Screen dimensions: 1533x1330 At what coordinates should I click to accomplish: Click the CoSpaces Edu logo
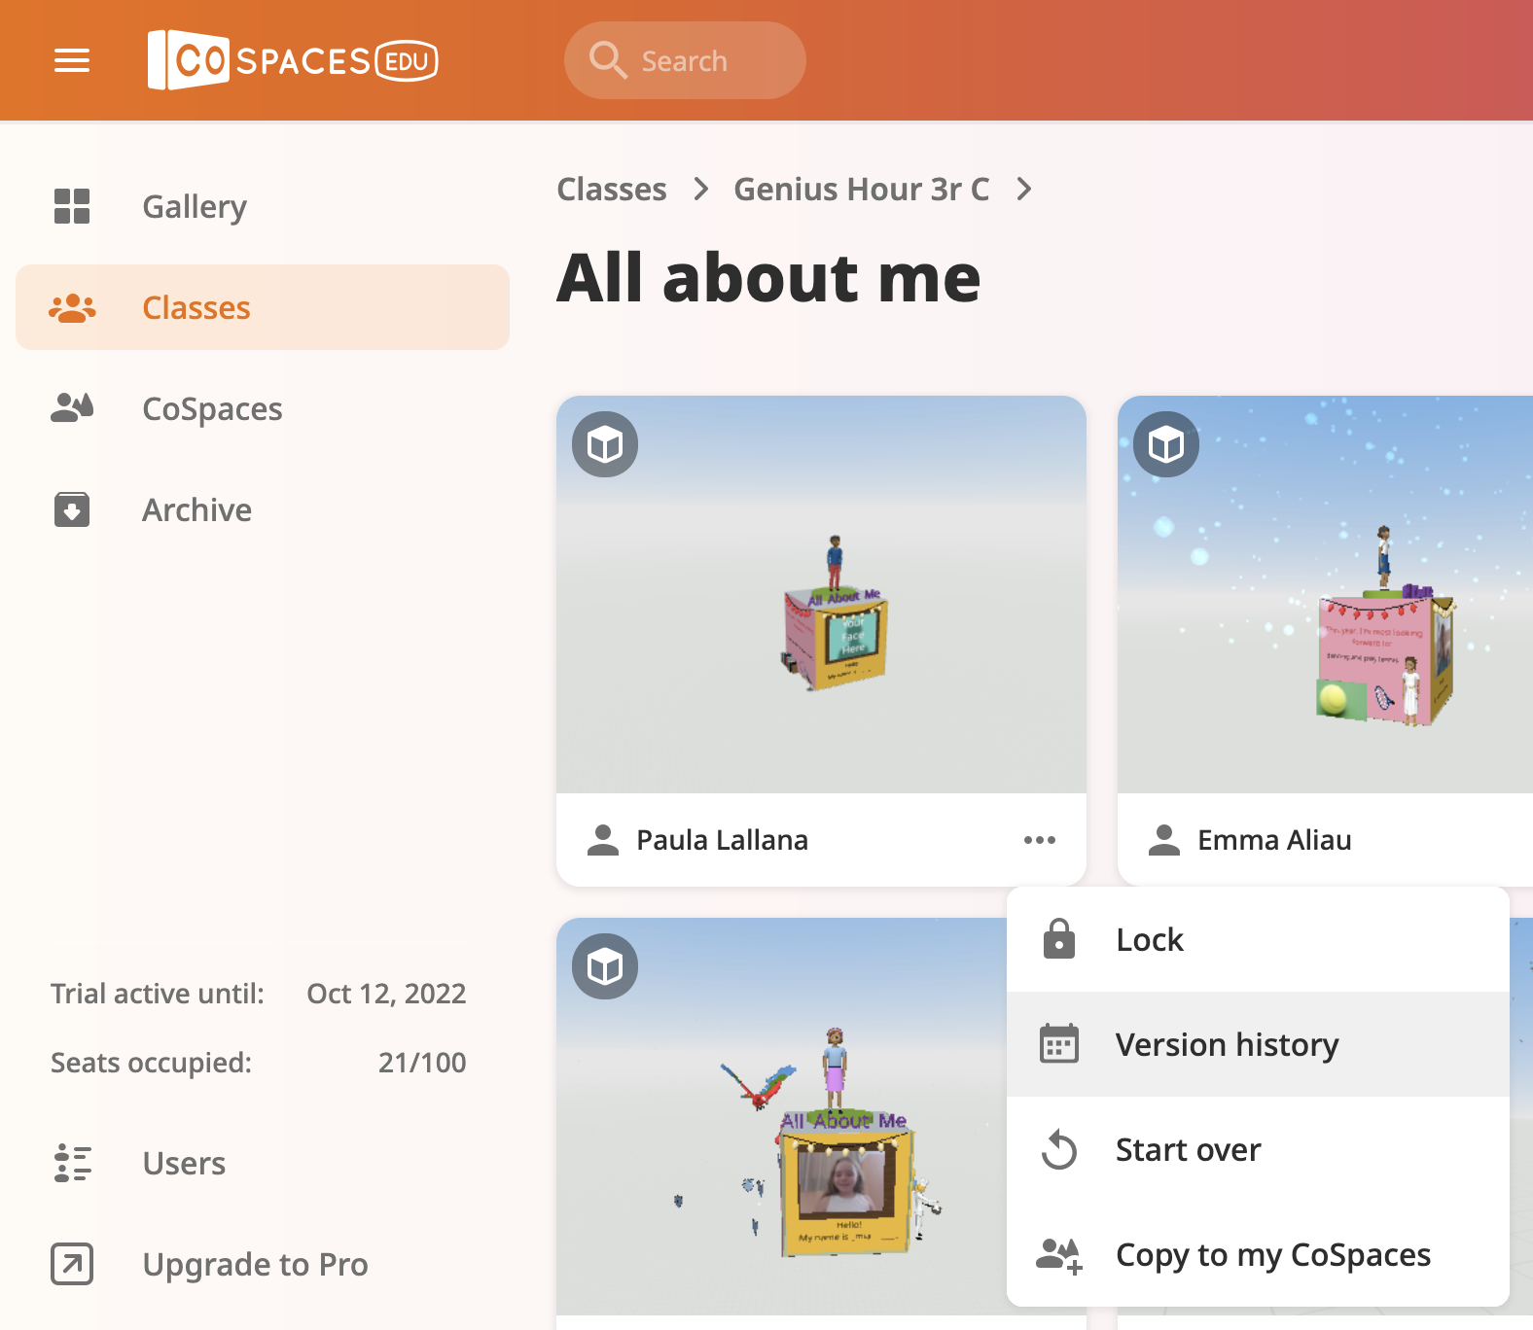(x=293, y=60)
